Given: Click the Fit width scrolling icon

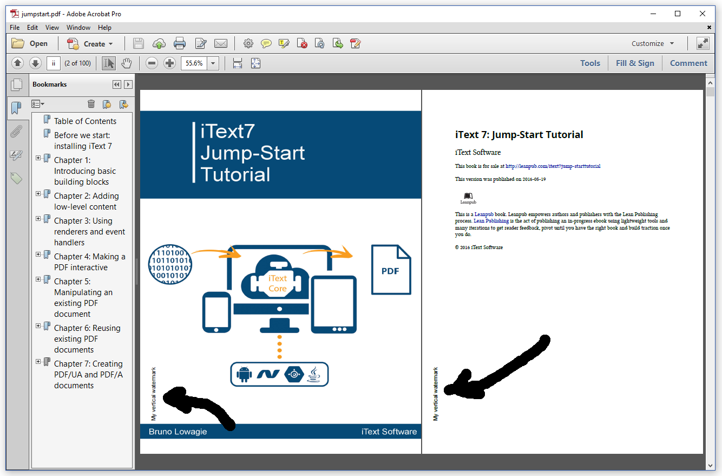Looking at the screenshot, I should pos(238,63).
